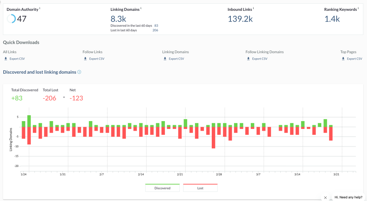Export CSV for Top Pages

pos(355,59)
